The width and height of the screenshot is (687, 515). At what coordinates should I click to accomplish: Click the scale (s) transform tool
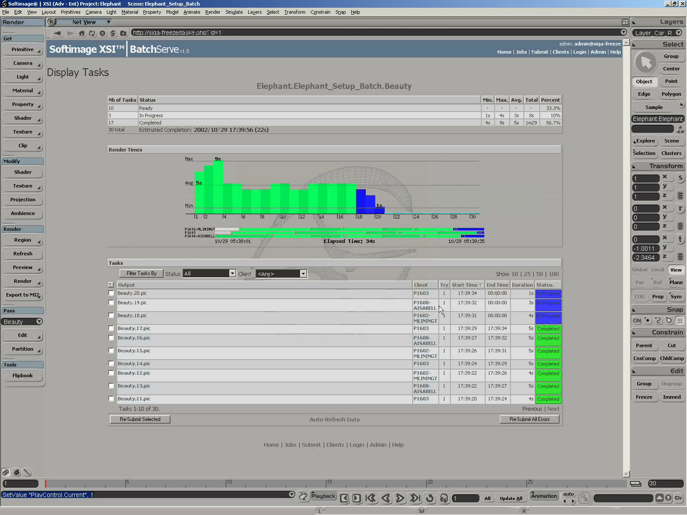pyautogui.click(x=680, y=178)
